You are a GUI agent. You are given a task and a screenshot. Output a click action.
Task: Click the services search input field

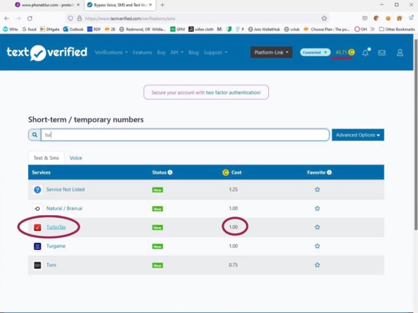[x=185, y=135]
